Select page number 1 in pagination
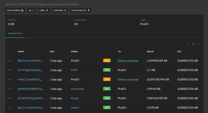208x113 pixels. 193,44
